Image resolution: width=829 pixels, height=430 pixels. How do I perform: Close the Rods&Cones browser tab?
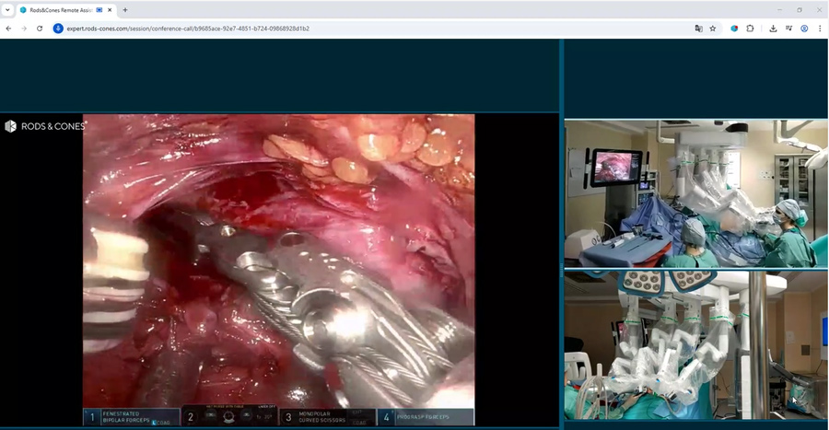tap(110, 9)
